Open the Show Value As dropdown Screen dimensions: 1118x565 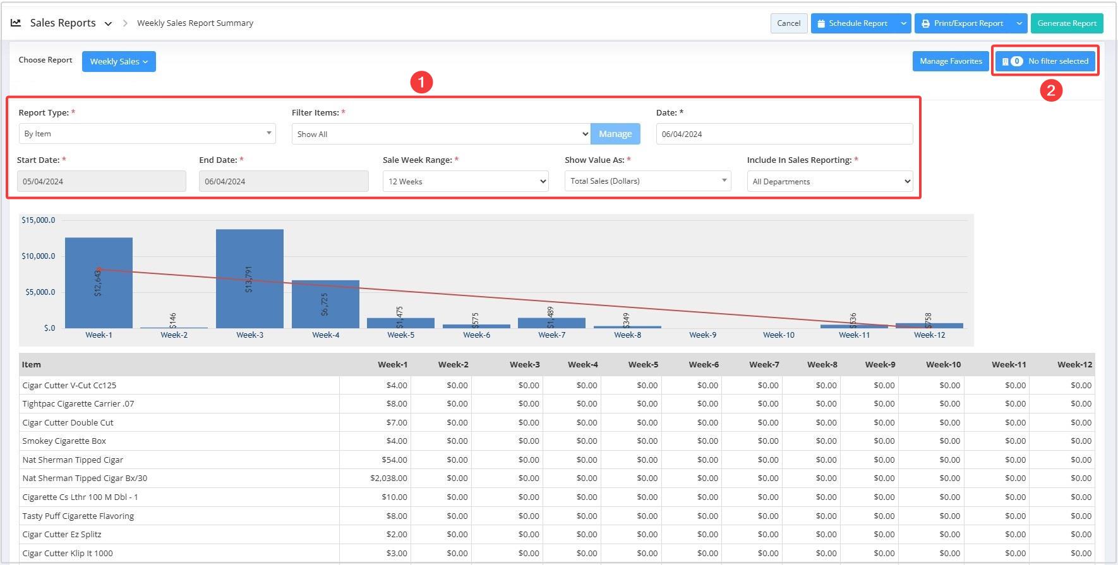647,181
